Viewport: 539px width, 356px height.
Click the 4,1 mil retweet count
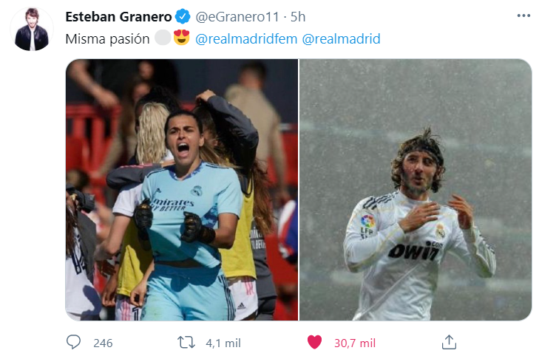click(223, 343)
